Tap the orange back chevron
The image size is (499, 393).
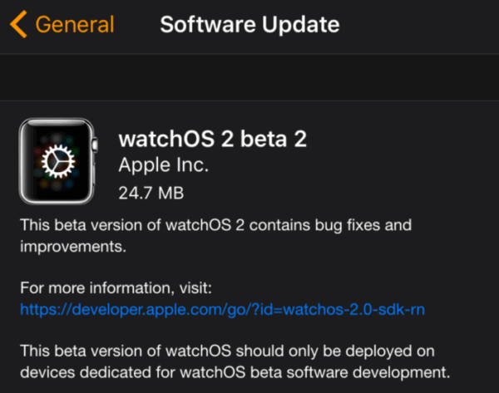(19, 24)
